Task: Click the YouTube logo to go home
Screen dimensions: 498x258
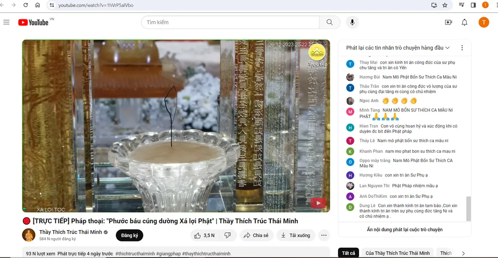Action: coord(33,22)
